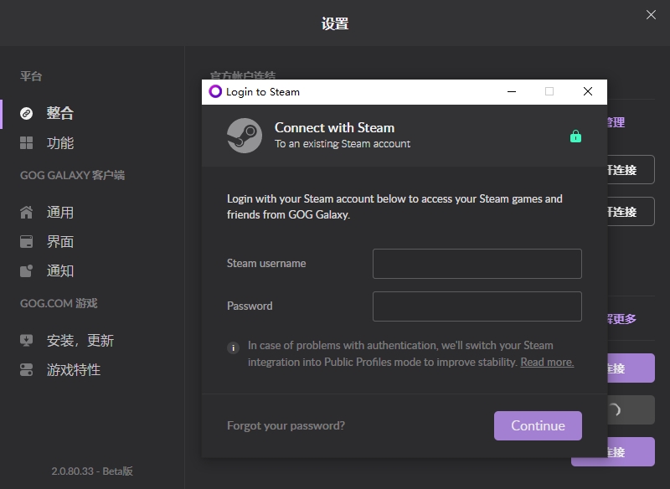Select the 界面 window icon in sidebar
The height and width of the screenshot is (489, 670).
click(27, 242)
